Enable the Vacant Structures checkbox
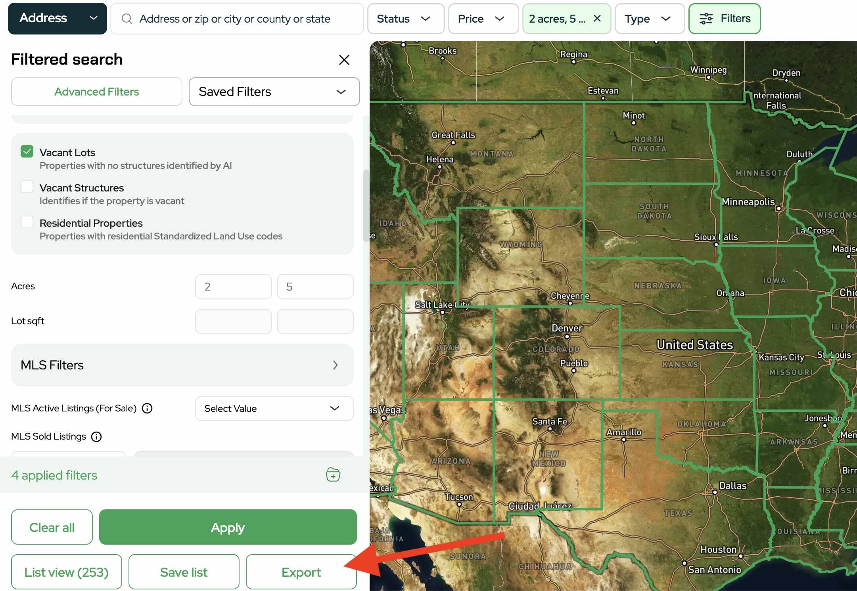This screenshot has height=591, width=857. 27,187
